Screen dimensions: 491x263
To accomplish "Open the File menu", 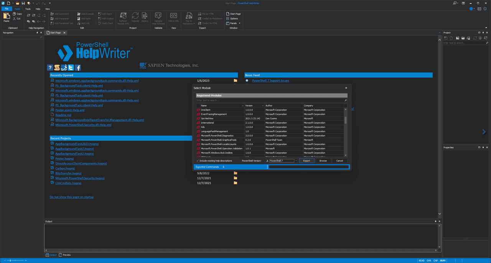I will pyautogui.click(x=7, y=8).
